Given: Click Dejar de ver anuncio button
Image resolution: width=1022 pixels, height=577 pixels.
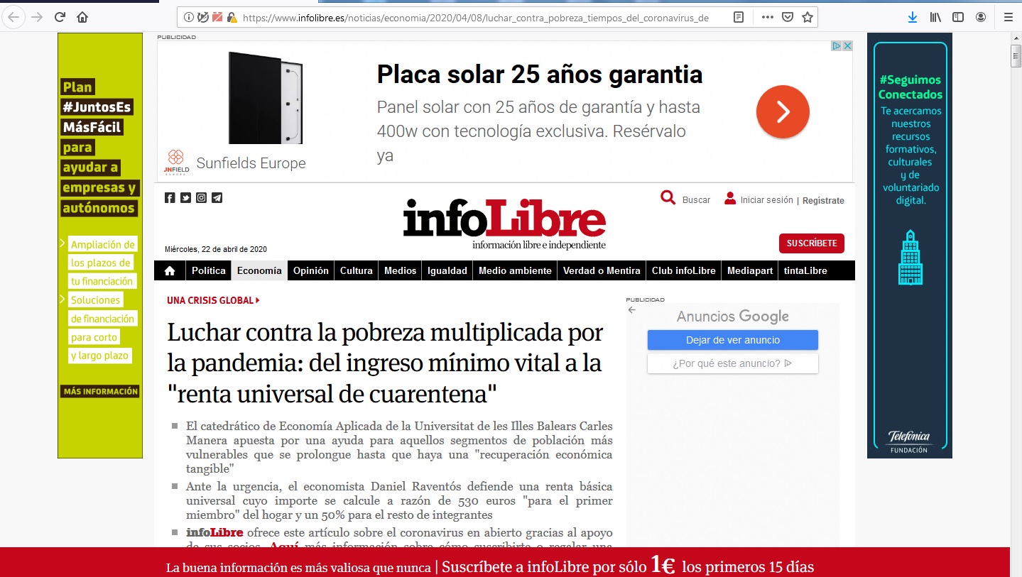Looking at the screenshot, I should [733, 340].
